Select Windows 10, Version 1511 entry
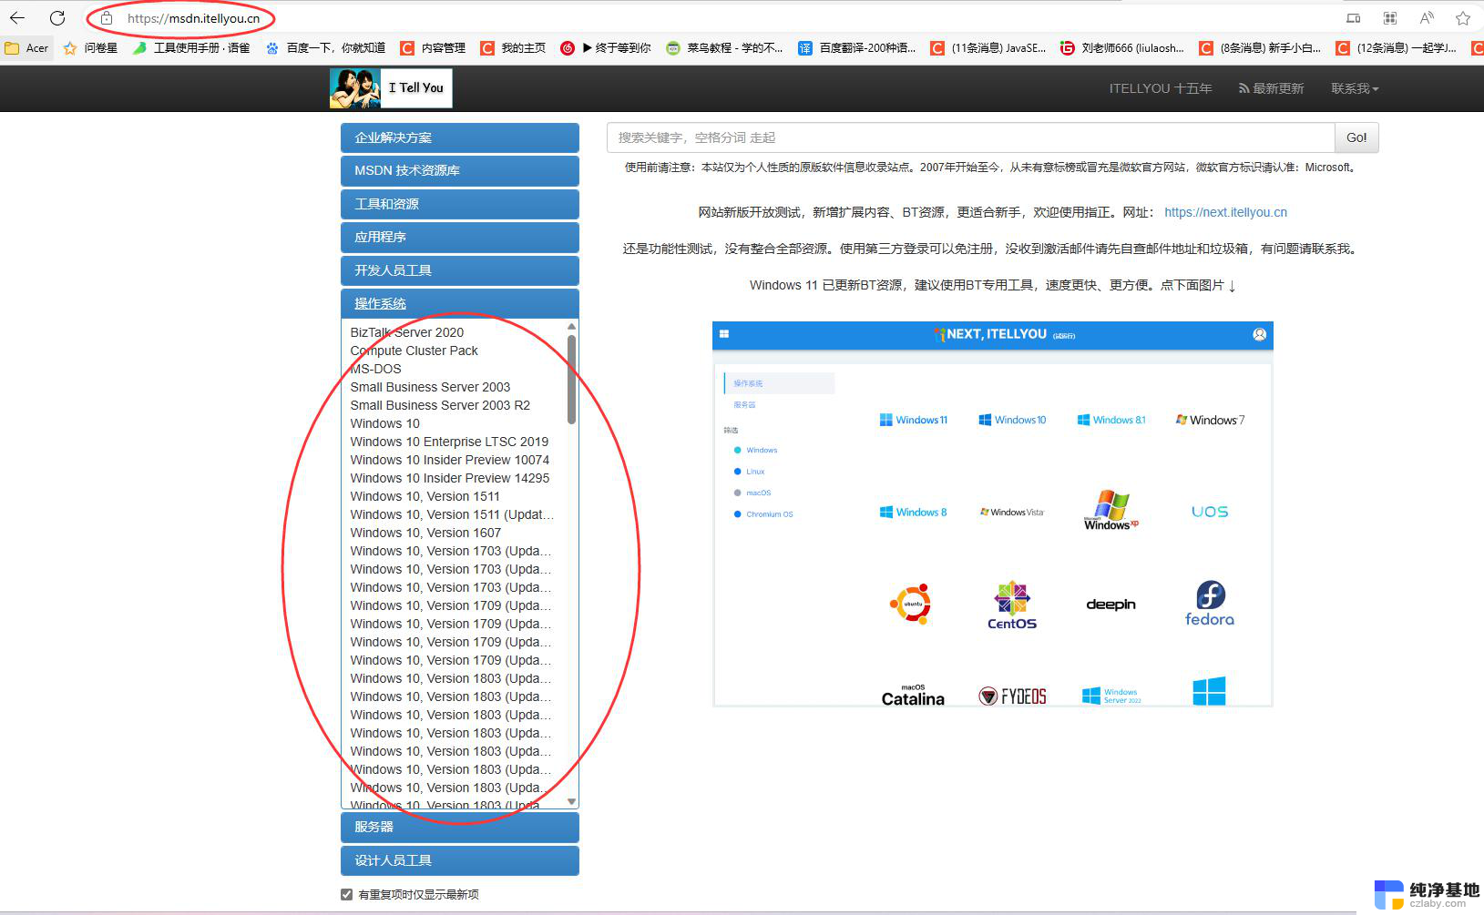This screenshot has height=915, width=1484. pos(425,496)
